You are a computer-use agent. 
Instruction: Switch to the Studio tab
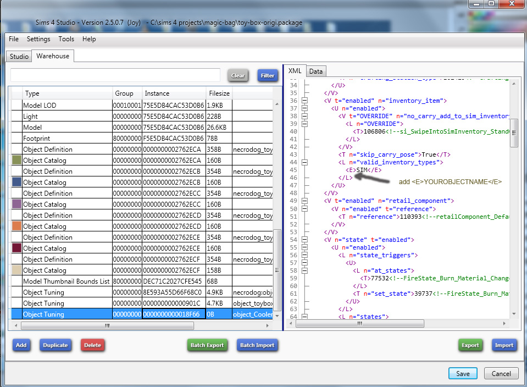coord(19,57)
